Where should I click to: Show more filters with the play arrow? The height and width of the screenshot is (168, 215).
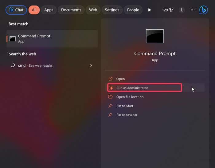150,10
